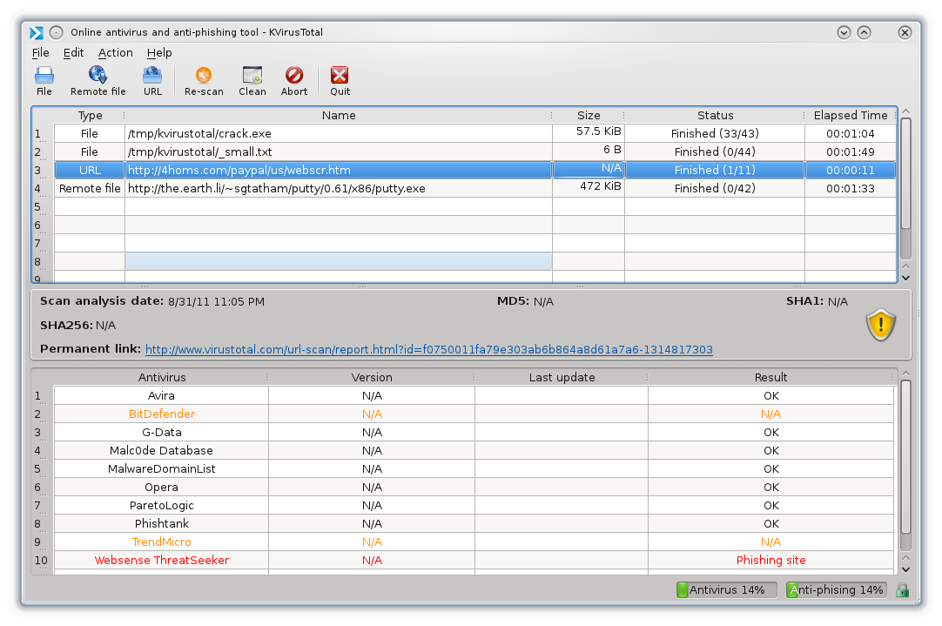This screenshot has width=942, height=626.
Task: Sort results by the Antivirus column header
Action: [162, 377]
